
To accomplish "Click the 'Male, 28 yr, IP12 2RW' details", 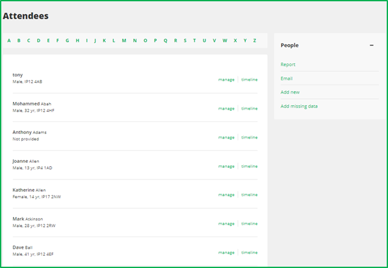I will pos(34,226).
